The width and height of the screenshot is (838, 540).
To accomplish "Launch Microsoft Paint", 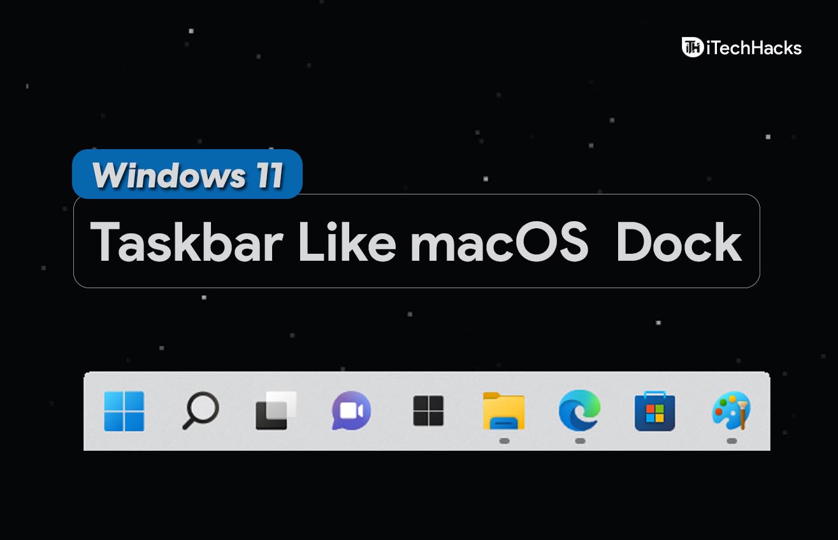I will point(731,411).
